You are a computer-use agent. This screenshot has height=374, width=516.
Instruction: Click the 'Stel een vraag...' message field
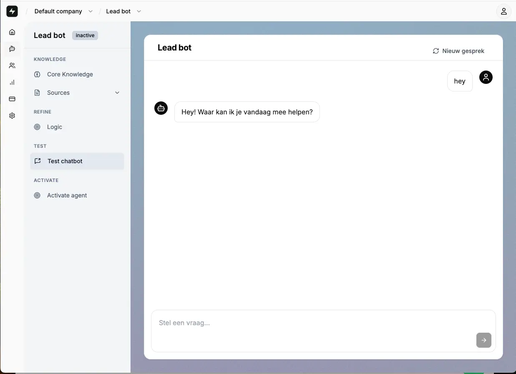(x=313, y=323)
